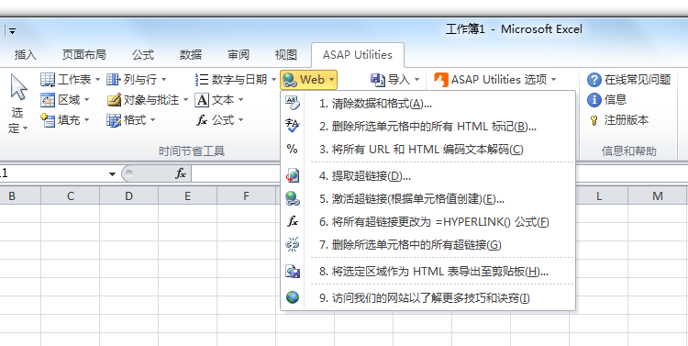The height and width of the screenshot is (346, 688).
Task: Click the insert function fx button in formula bar
Action: tap(181, 173)
